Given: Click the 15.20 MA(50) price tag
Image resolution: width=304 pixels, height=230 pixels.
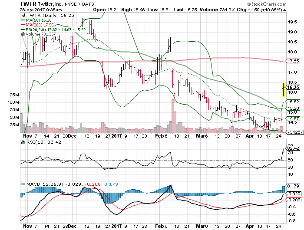Looking at the screenshot, I should 294,108.
